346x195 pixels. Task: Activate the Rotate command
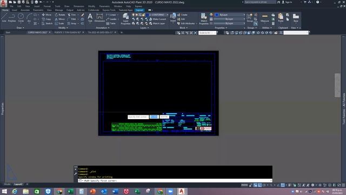coord(60,15)
